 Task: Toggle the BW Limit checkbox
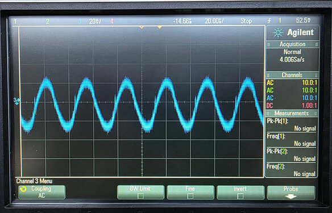[140, 196]
